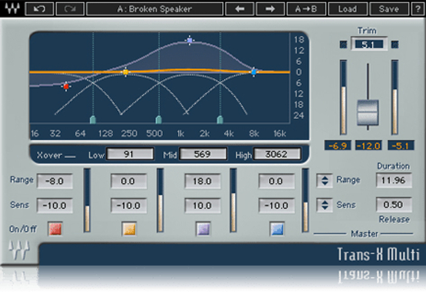
Task: Redo the last change
Action: pyautogui.click(x=70, y=9)
